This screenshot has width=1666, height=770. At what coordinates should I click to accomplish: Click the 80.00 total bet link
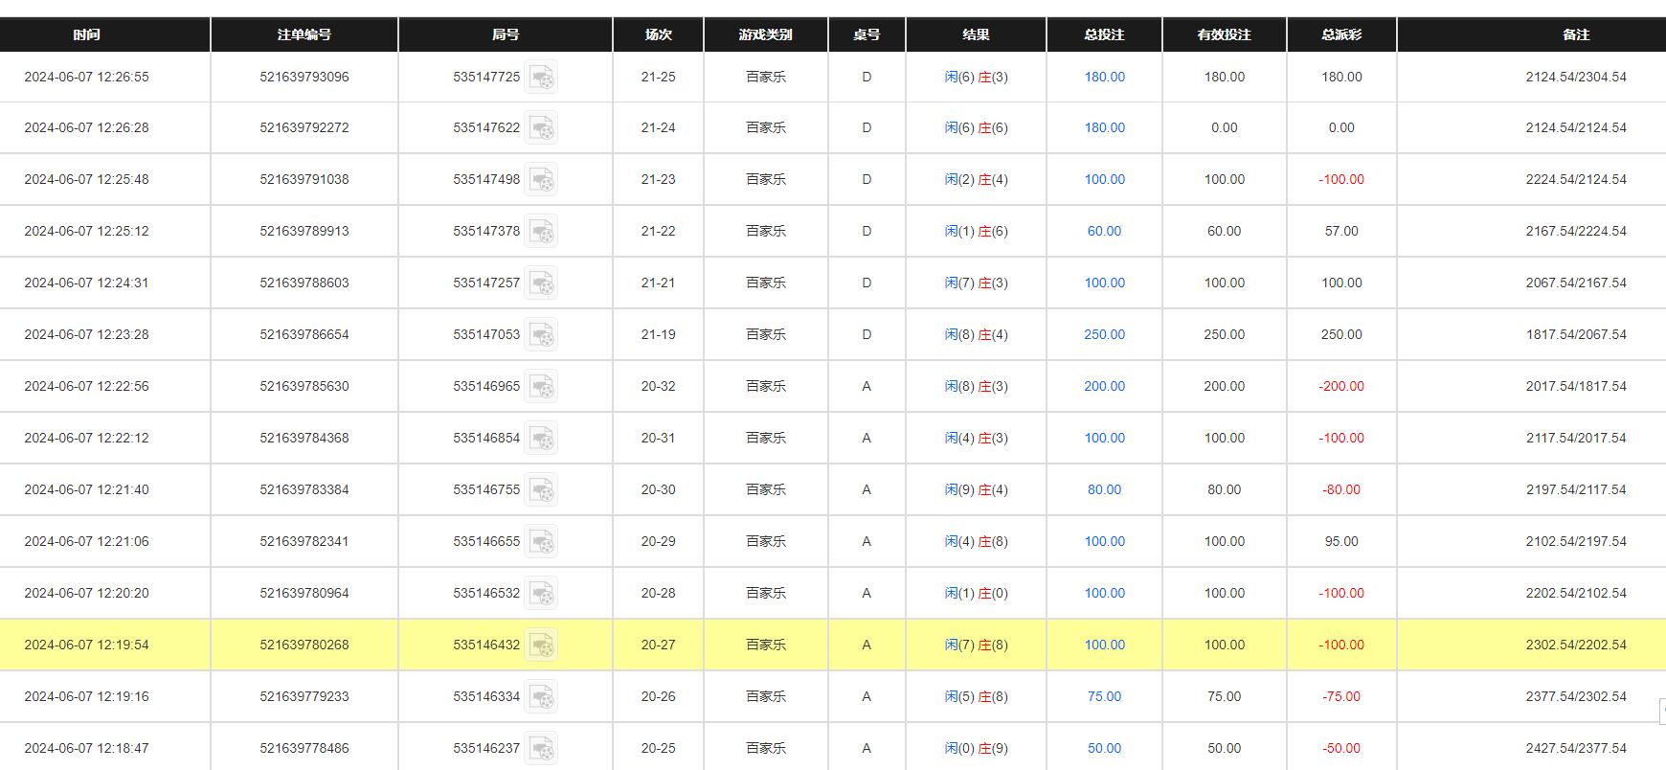click(1104, 489)
